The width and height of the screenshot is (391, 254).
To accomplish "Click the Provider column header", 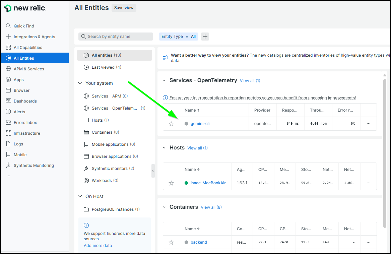I will pos(262,110).
